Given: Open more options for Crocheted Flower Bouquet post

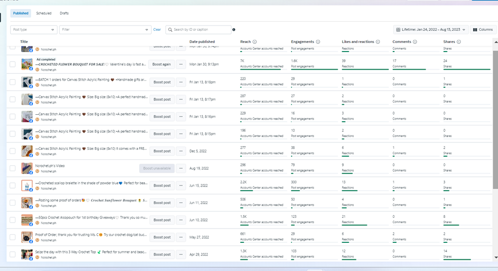Looking at the screenshot, I should click(181, 64).
